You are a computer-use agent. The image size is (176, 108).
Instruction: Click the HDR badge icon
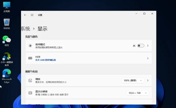30,58
